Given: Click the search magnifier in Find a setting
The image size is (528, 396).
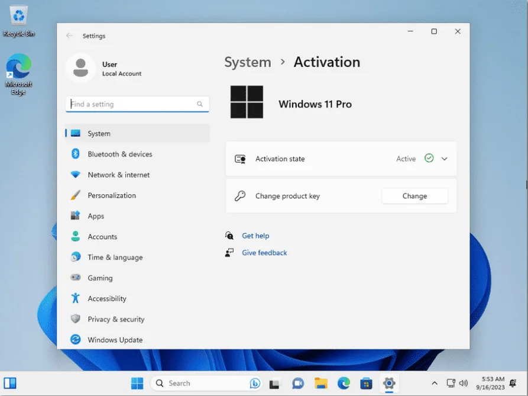Looking at the screenshot, I should pos(200,104).
